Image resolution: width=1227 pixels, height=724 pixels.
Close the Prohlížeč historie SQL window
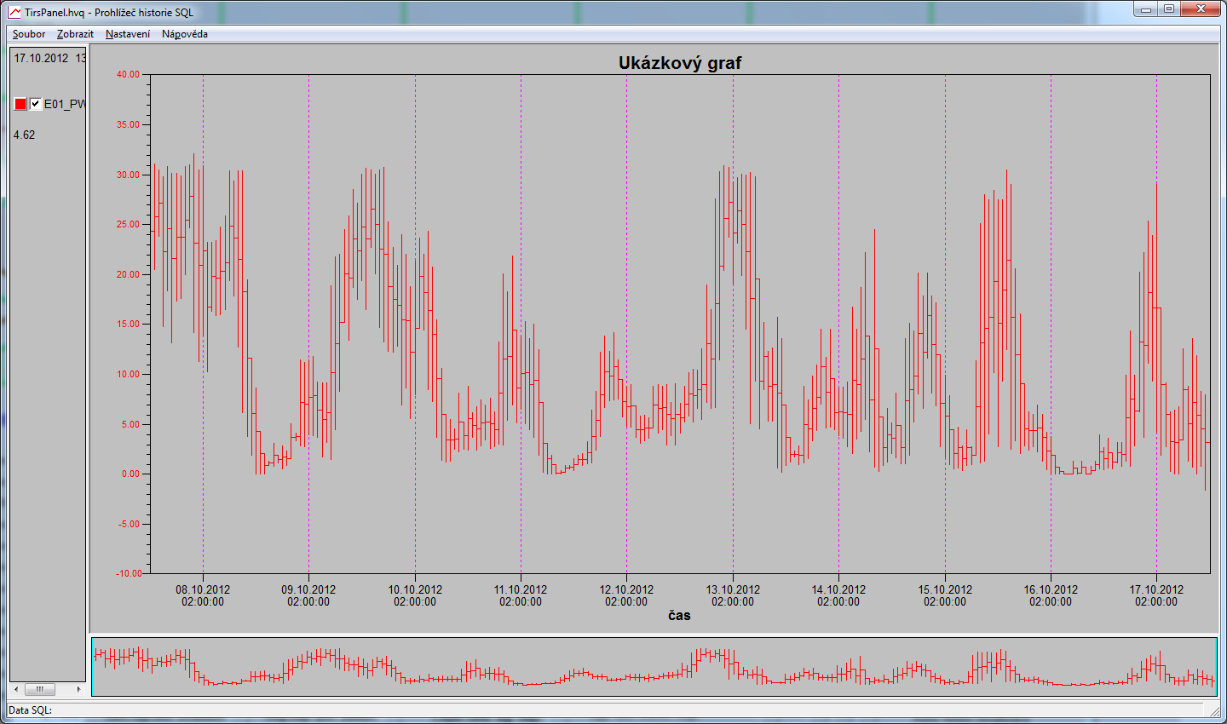[1201, 9]
